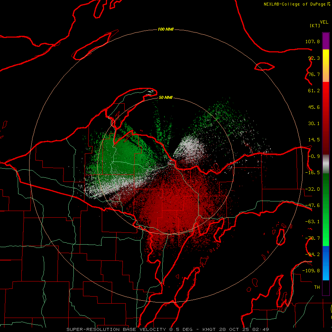Screen dimensions: 332x332
Task: Select the -94.2 velocity scale value
Action: click(312, 255)
